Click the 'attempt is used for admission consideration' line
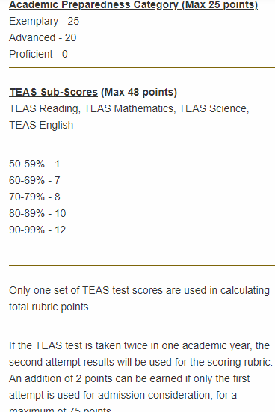 pos(123,395)
